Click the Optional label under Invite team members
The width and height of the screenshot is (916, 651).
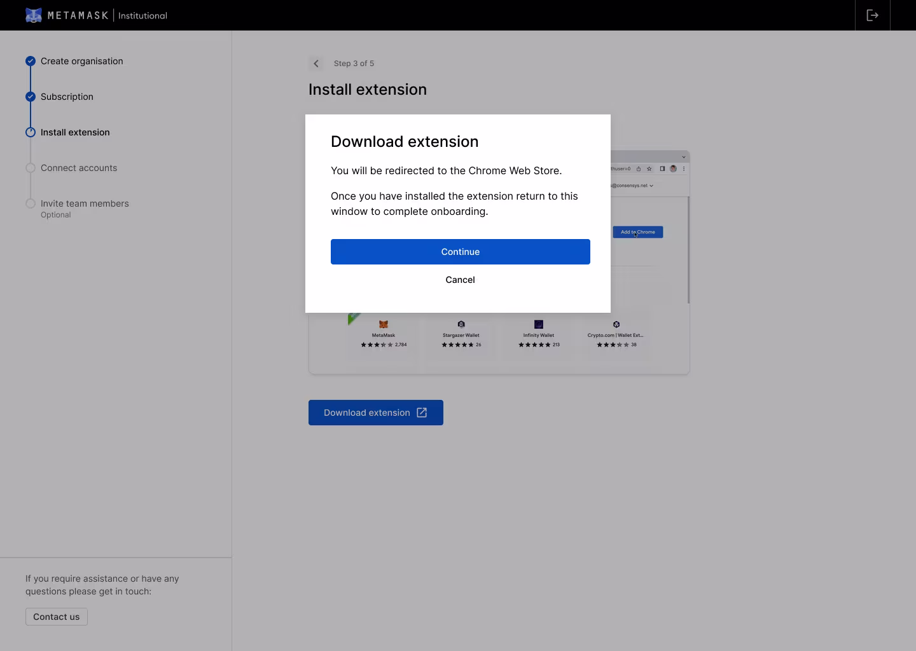[56, 215]
